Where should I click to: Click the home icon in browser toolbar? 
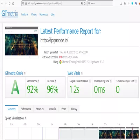(x=13, y=3)
